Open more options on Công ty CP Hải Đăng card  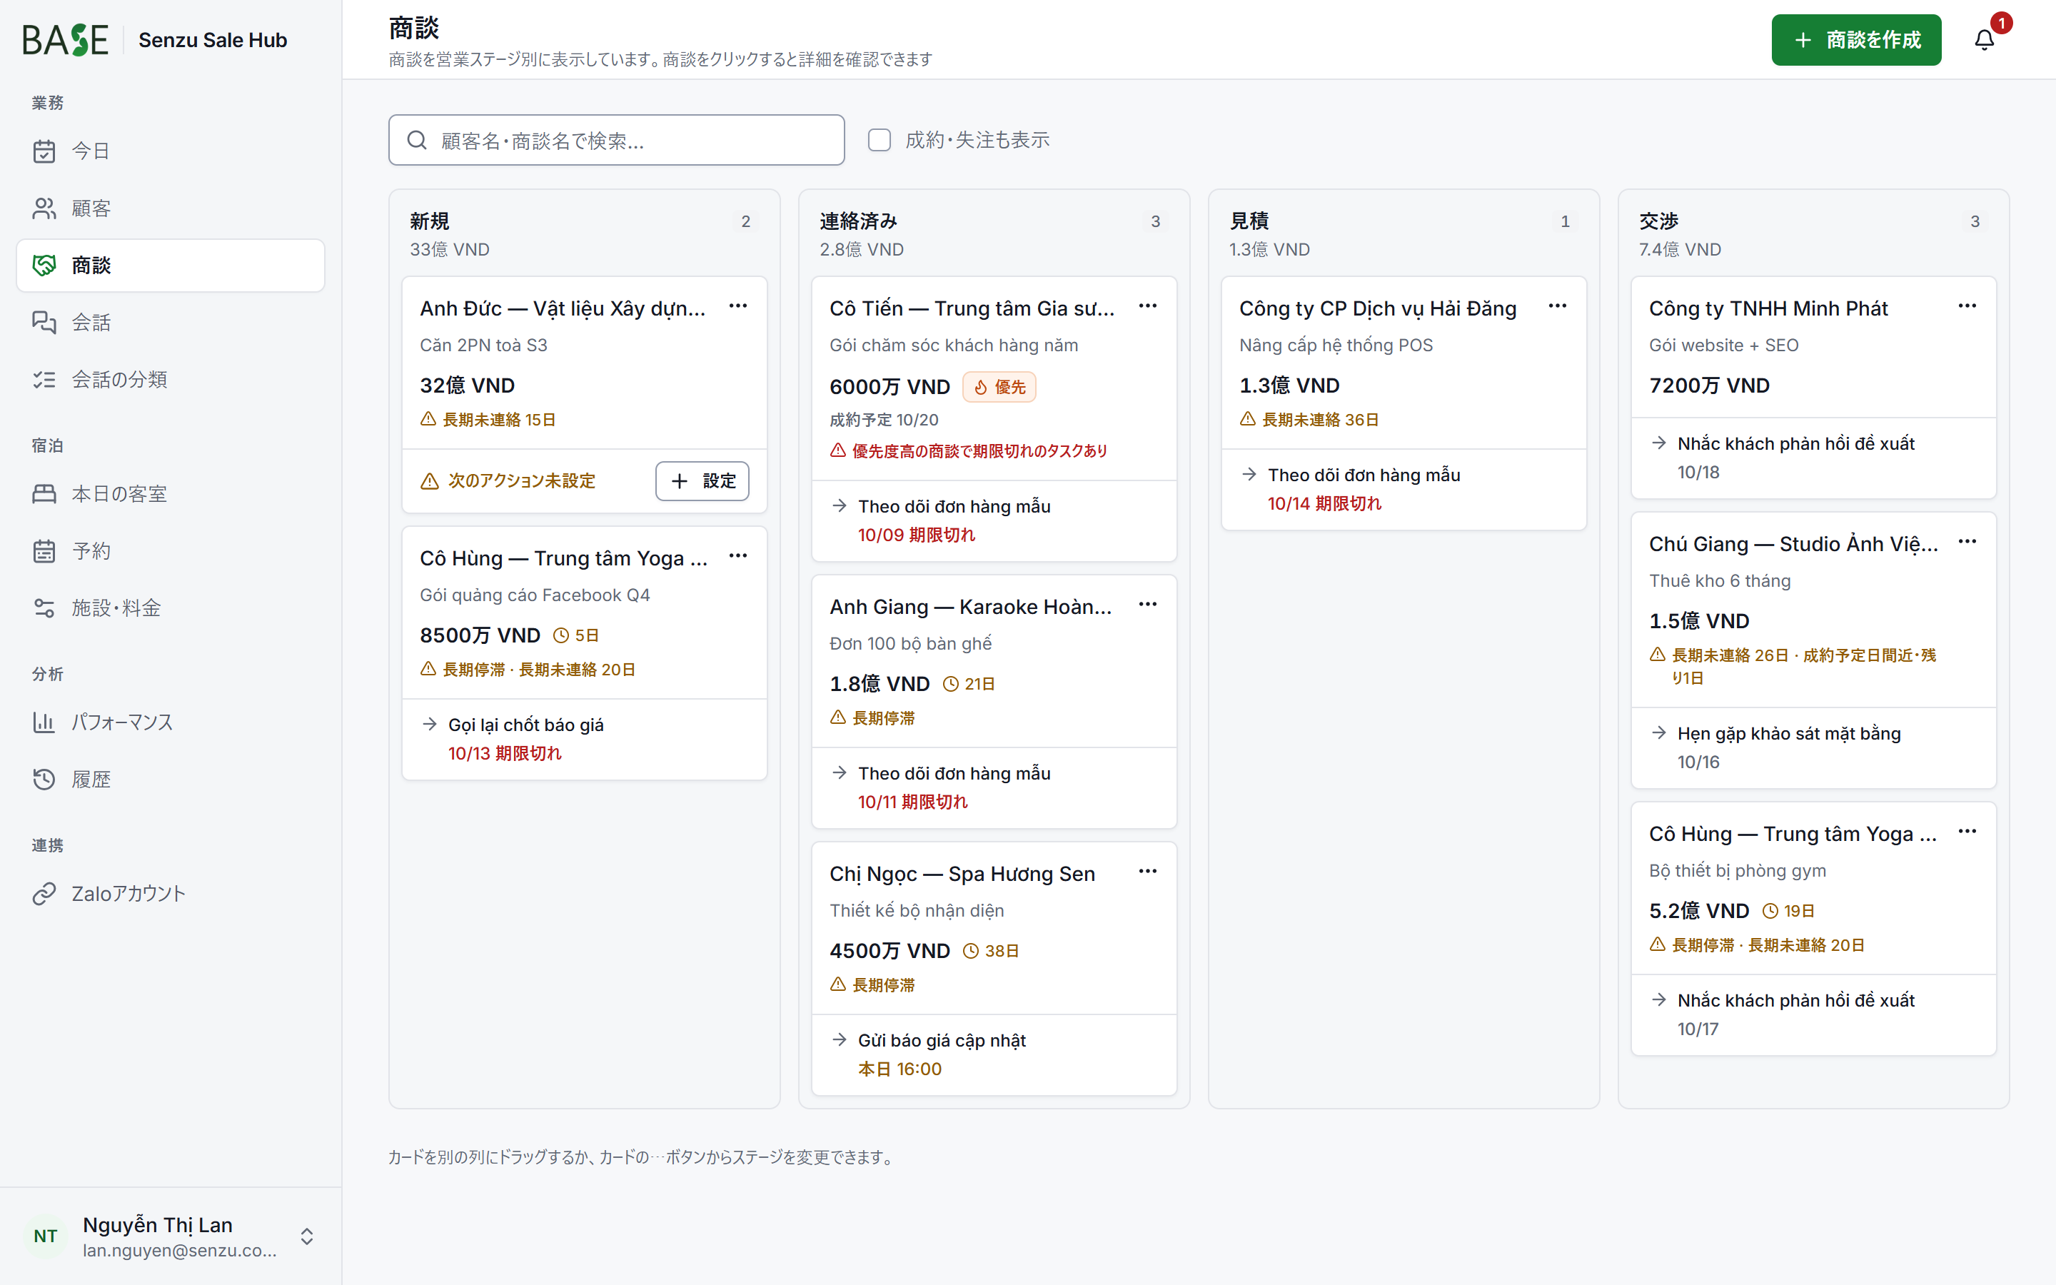pyautogui.click(x=1557, y=306)
